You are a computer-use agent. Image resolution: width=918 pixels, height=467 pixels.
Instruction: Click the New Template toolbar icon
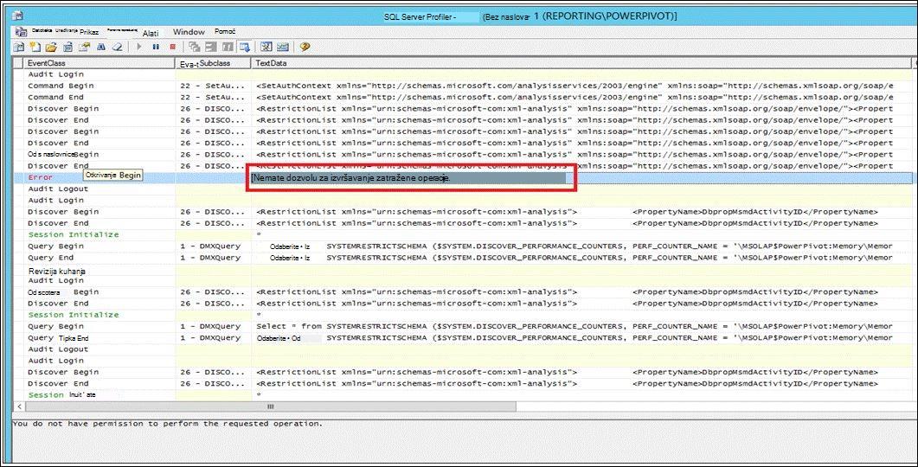(x=35, y=47)
